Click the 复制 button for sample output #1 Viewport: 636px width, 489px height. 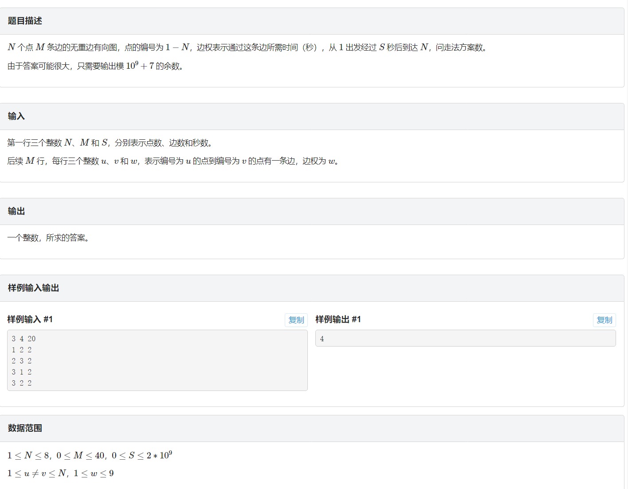[605, 320]
